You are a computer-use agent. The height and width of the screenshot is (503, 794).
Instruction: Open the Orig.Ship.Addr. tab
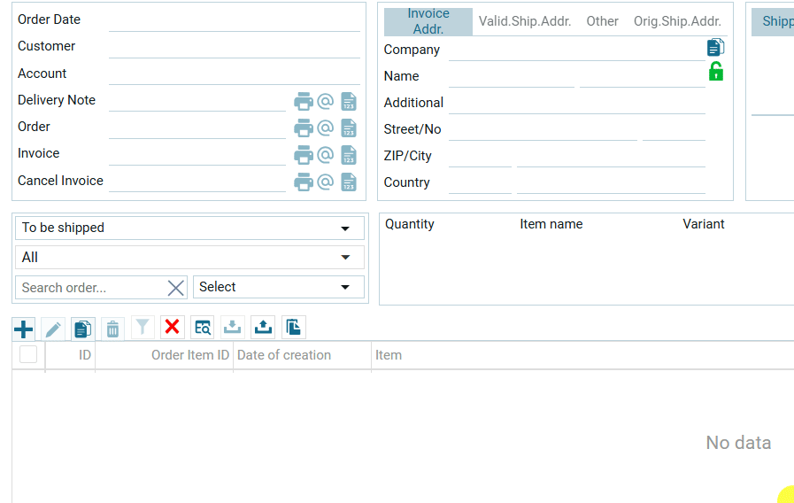tap(677, 21)
